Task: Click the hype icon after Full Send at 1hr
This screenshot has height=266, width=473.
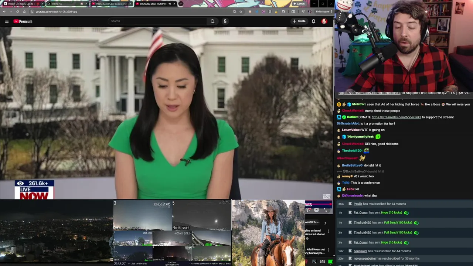Action: pyautogui.click(x=416, y=222)
